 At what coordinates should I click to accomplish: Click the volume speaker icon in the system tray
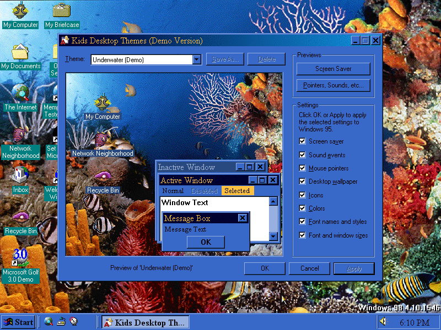pyautogui.click(x=383, y=322)
